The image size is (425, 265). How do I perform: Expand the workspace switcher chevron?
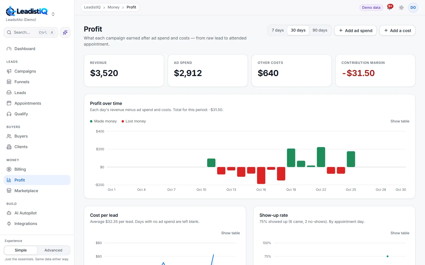(x=53, y=14)
